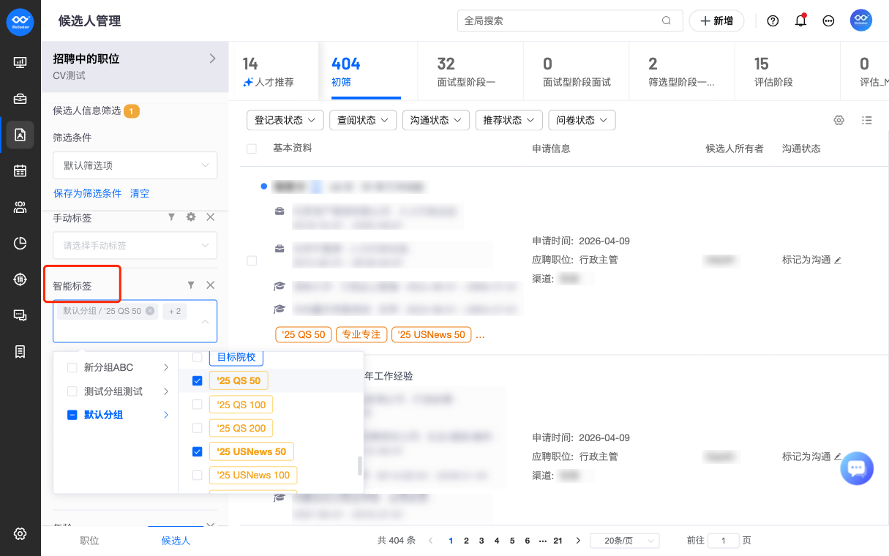This screenshot has width=889, height=556.
Task: Open the 查阅状态 dropdown filter
Action: (363, 120)
